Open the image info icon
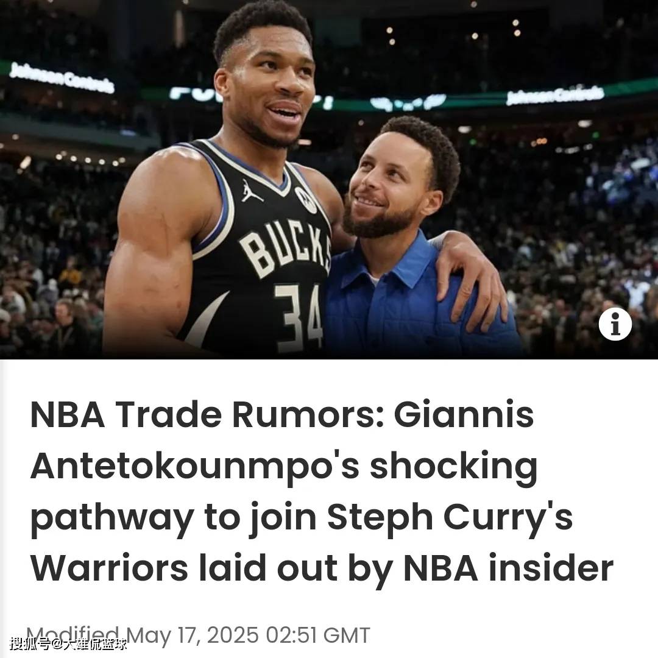This screenshot has height=658, width=658. click(615, 324)
